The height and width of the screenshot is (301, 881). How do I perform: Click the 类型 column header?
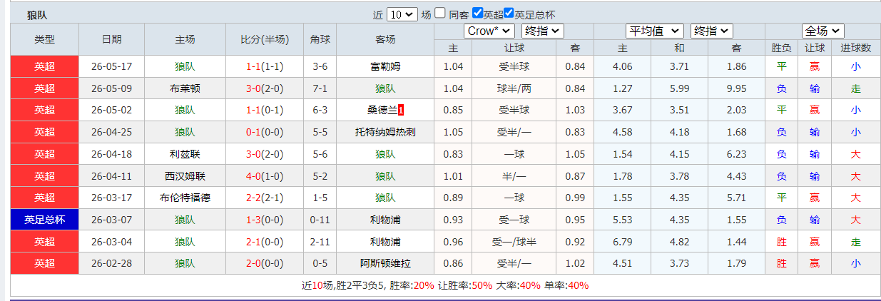tap(44, 39)
